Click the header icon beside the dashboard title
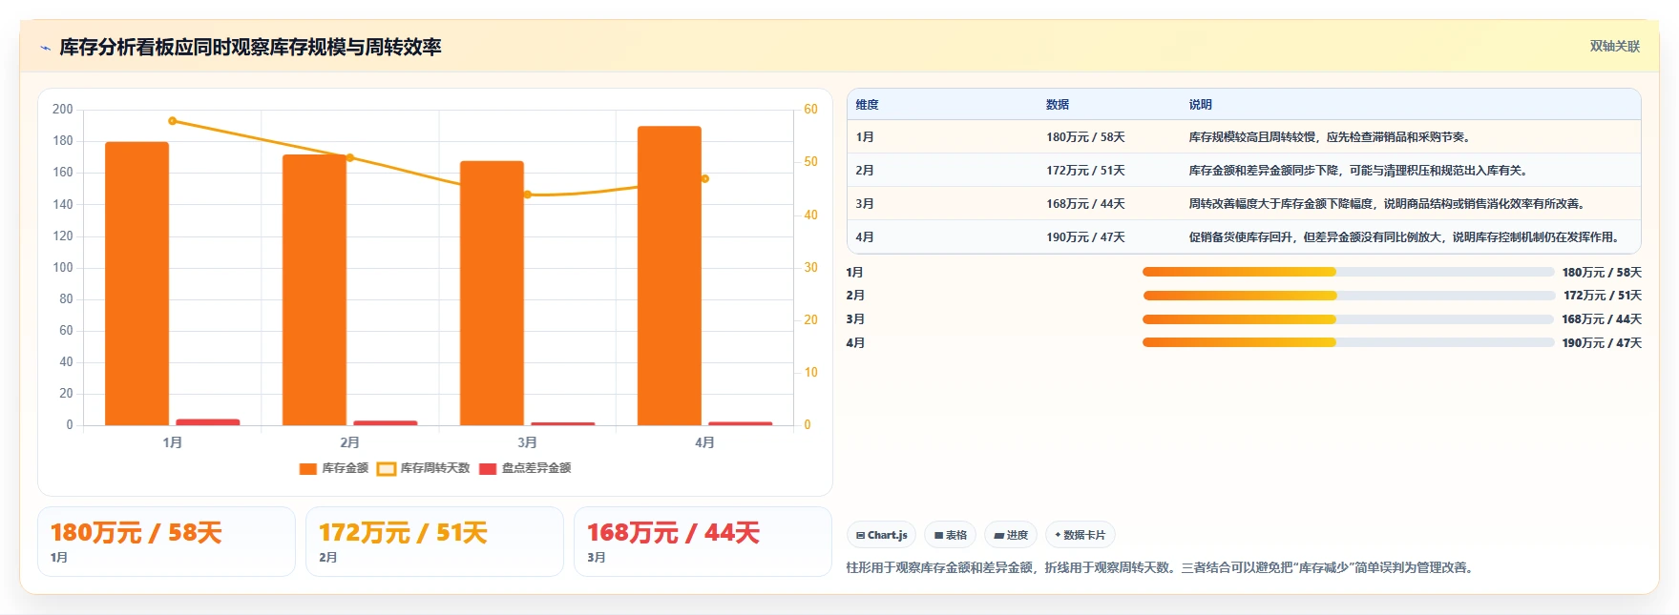 point(45,48)
